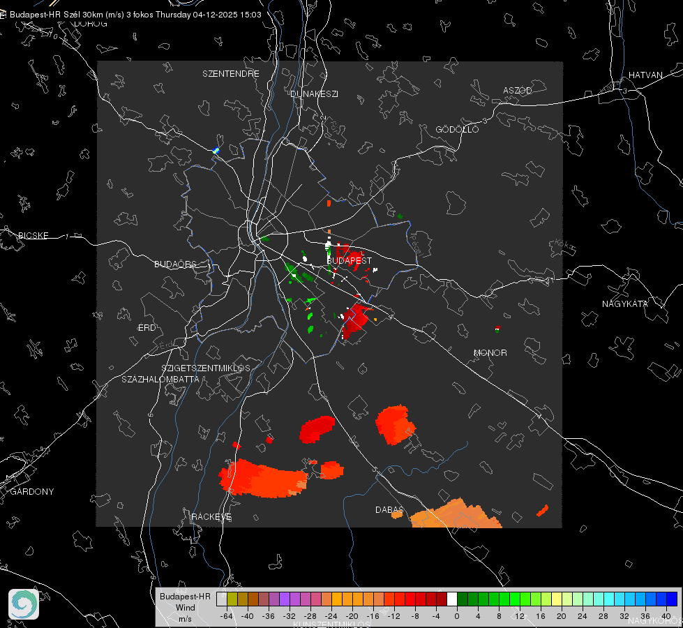Click the SZENTENDRE town label
The image size is (683, 628).
231,74
